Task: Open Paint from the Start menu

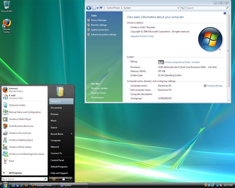Action: tap(11, 161)
